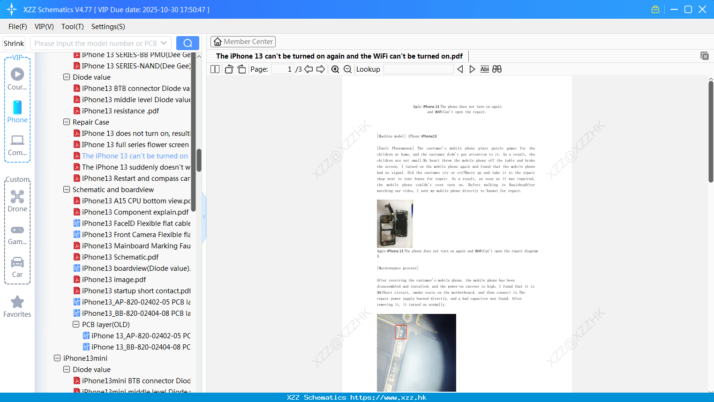Open iPhone13 boardview(Diode value) file
The image size is (714, 402).
(x=132, y=268)
